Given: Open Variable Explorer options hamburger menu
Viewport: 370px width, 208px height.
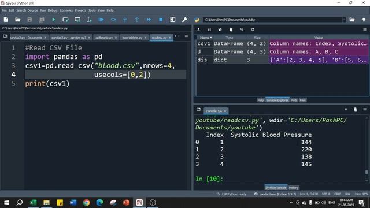Looking at the screenshot, I should click(x=365, y=29).
